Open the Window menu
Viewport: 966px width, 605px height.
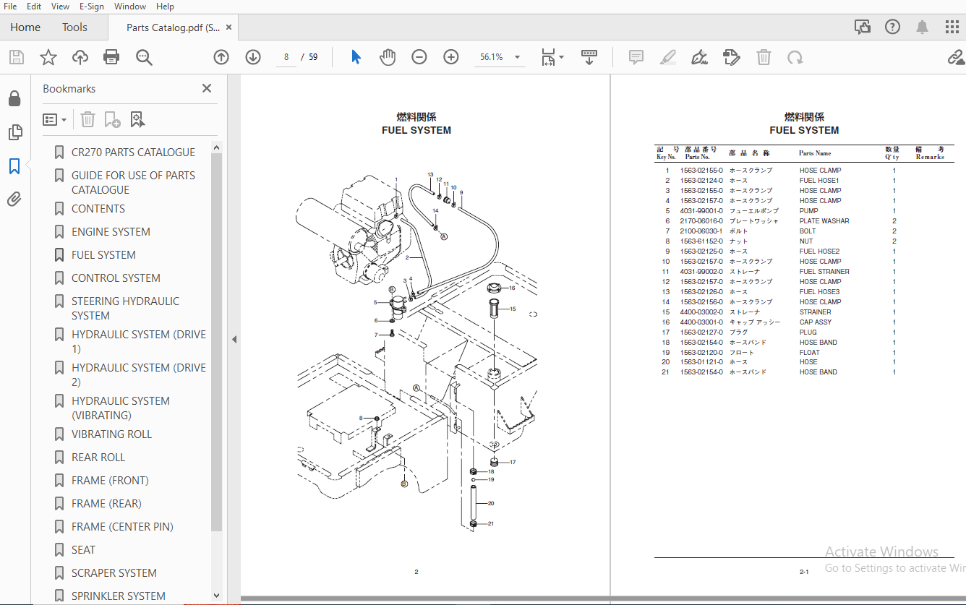coord(130,7)
